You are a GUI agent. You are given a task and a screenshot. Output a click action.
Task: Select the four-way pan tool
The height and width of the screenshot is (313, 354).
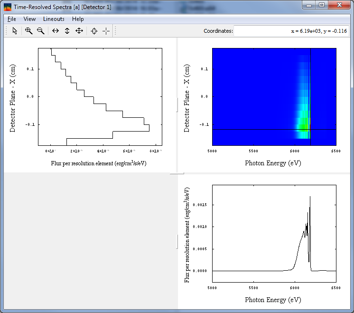coord(79,31)
